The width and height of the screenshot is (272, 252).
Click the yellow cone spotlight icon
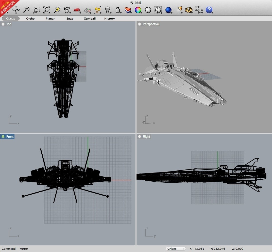tap(180, 10)
